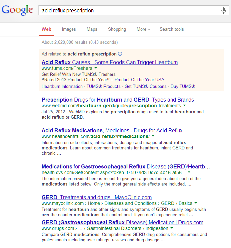Open Product Of The Year USA link
This screenshot has width=231, height=248.
point(139,80)
